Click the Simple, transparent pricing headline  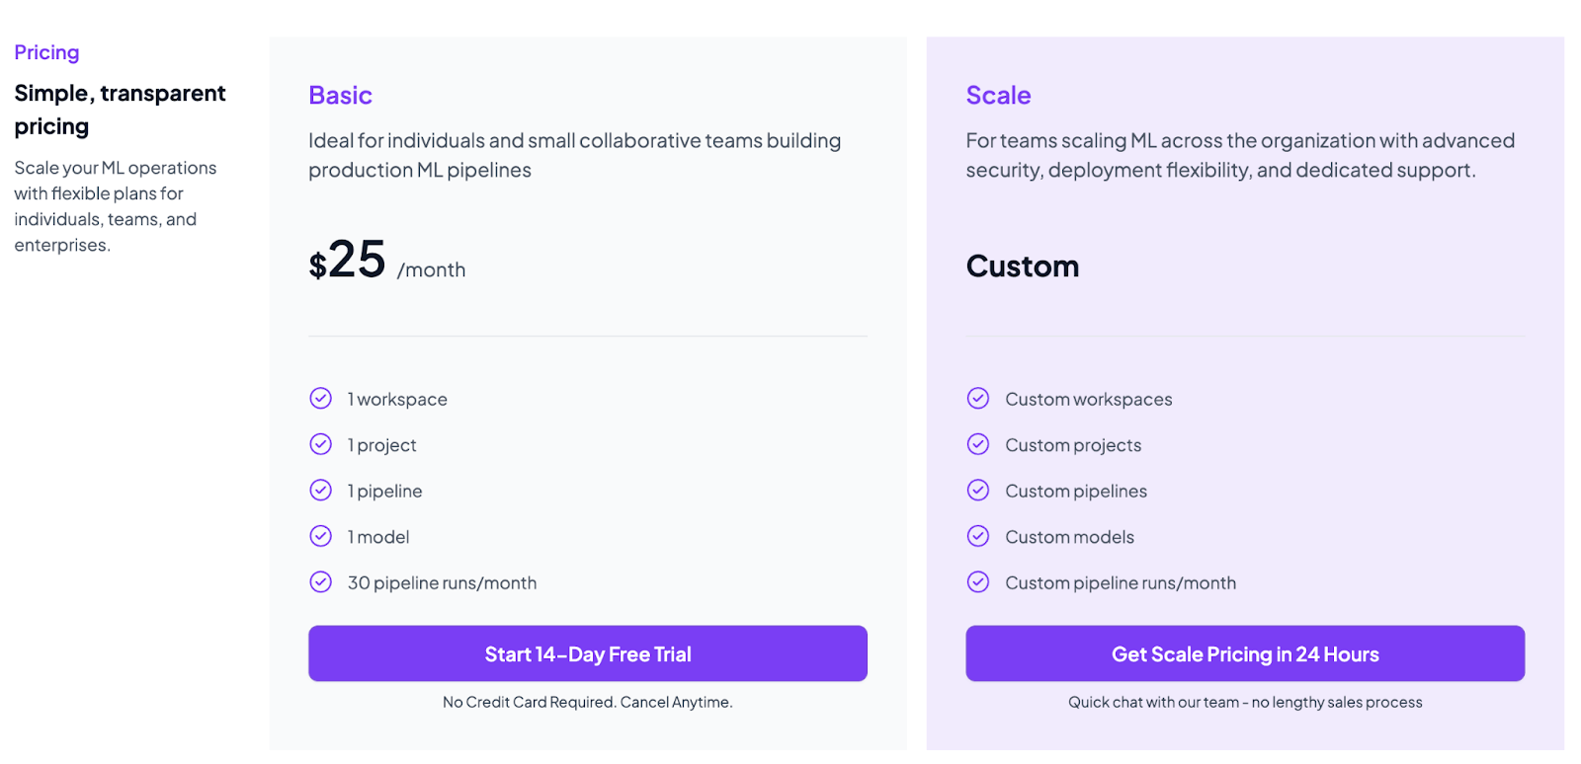pos(120,110)
